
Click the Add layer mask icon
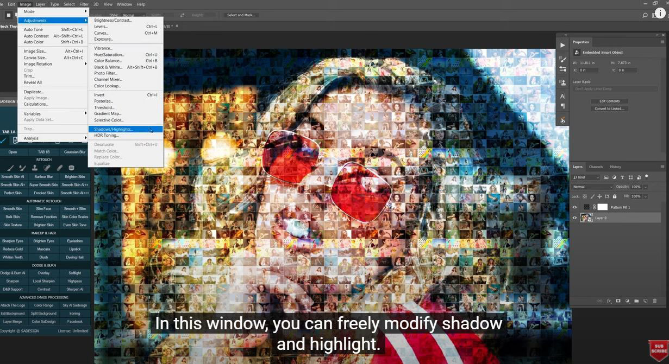coord(618,301)
